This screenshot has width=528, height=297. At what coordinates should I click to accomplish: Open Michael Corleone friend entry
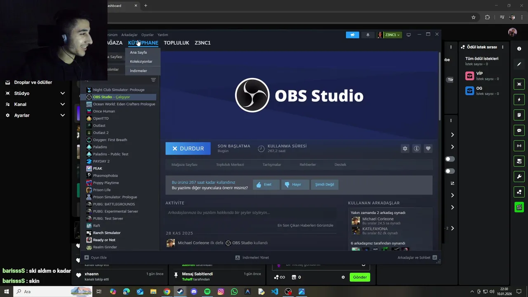[x=377, y=221]
